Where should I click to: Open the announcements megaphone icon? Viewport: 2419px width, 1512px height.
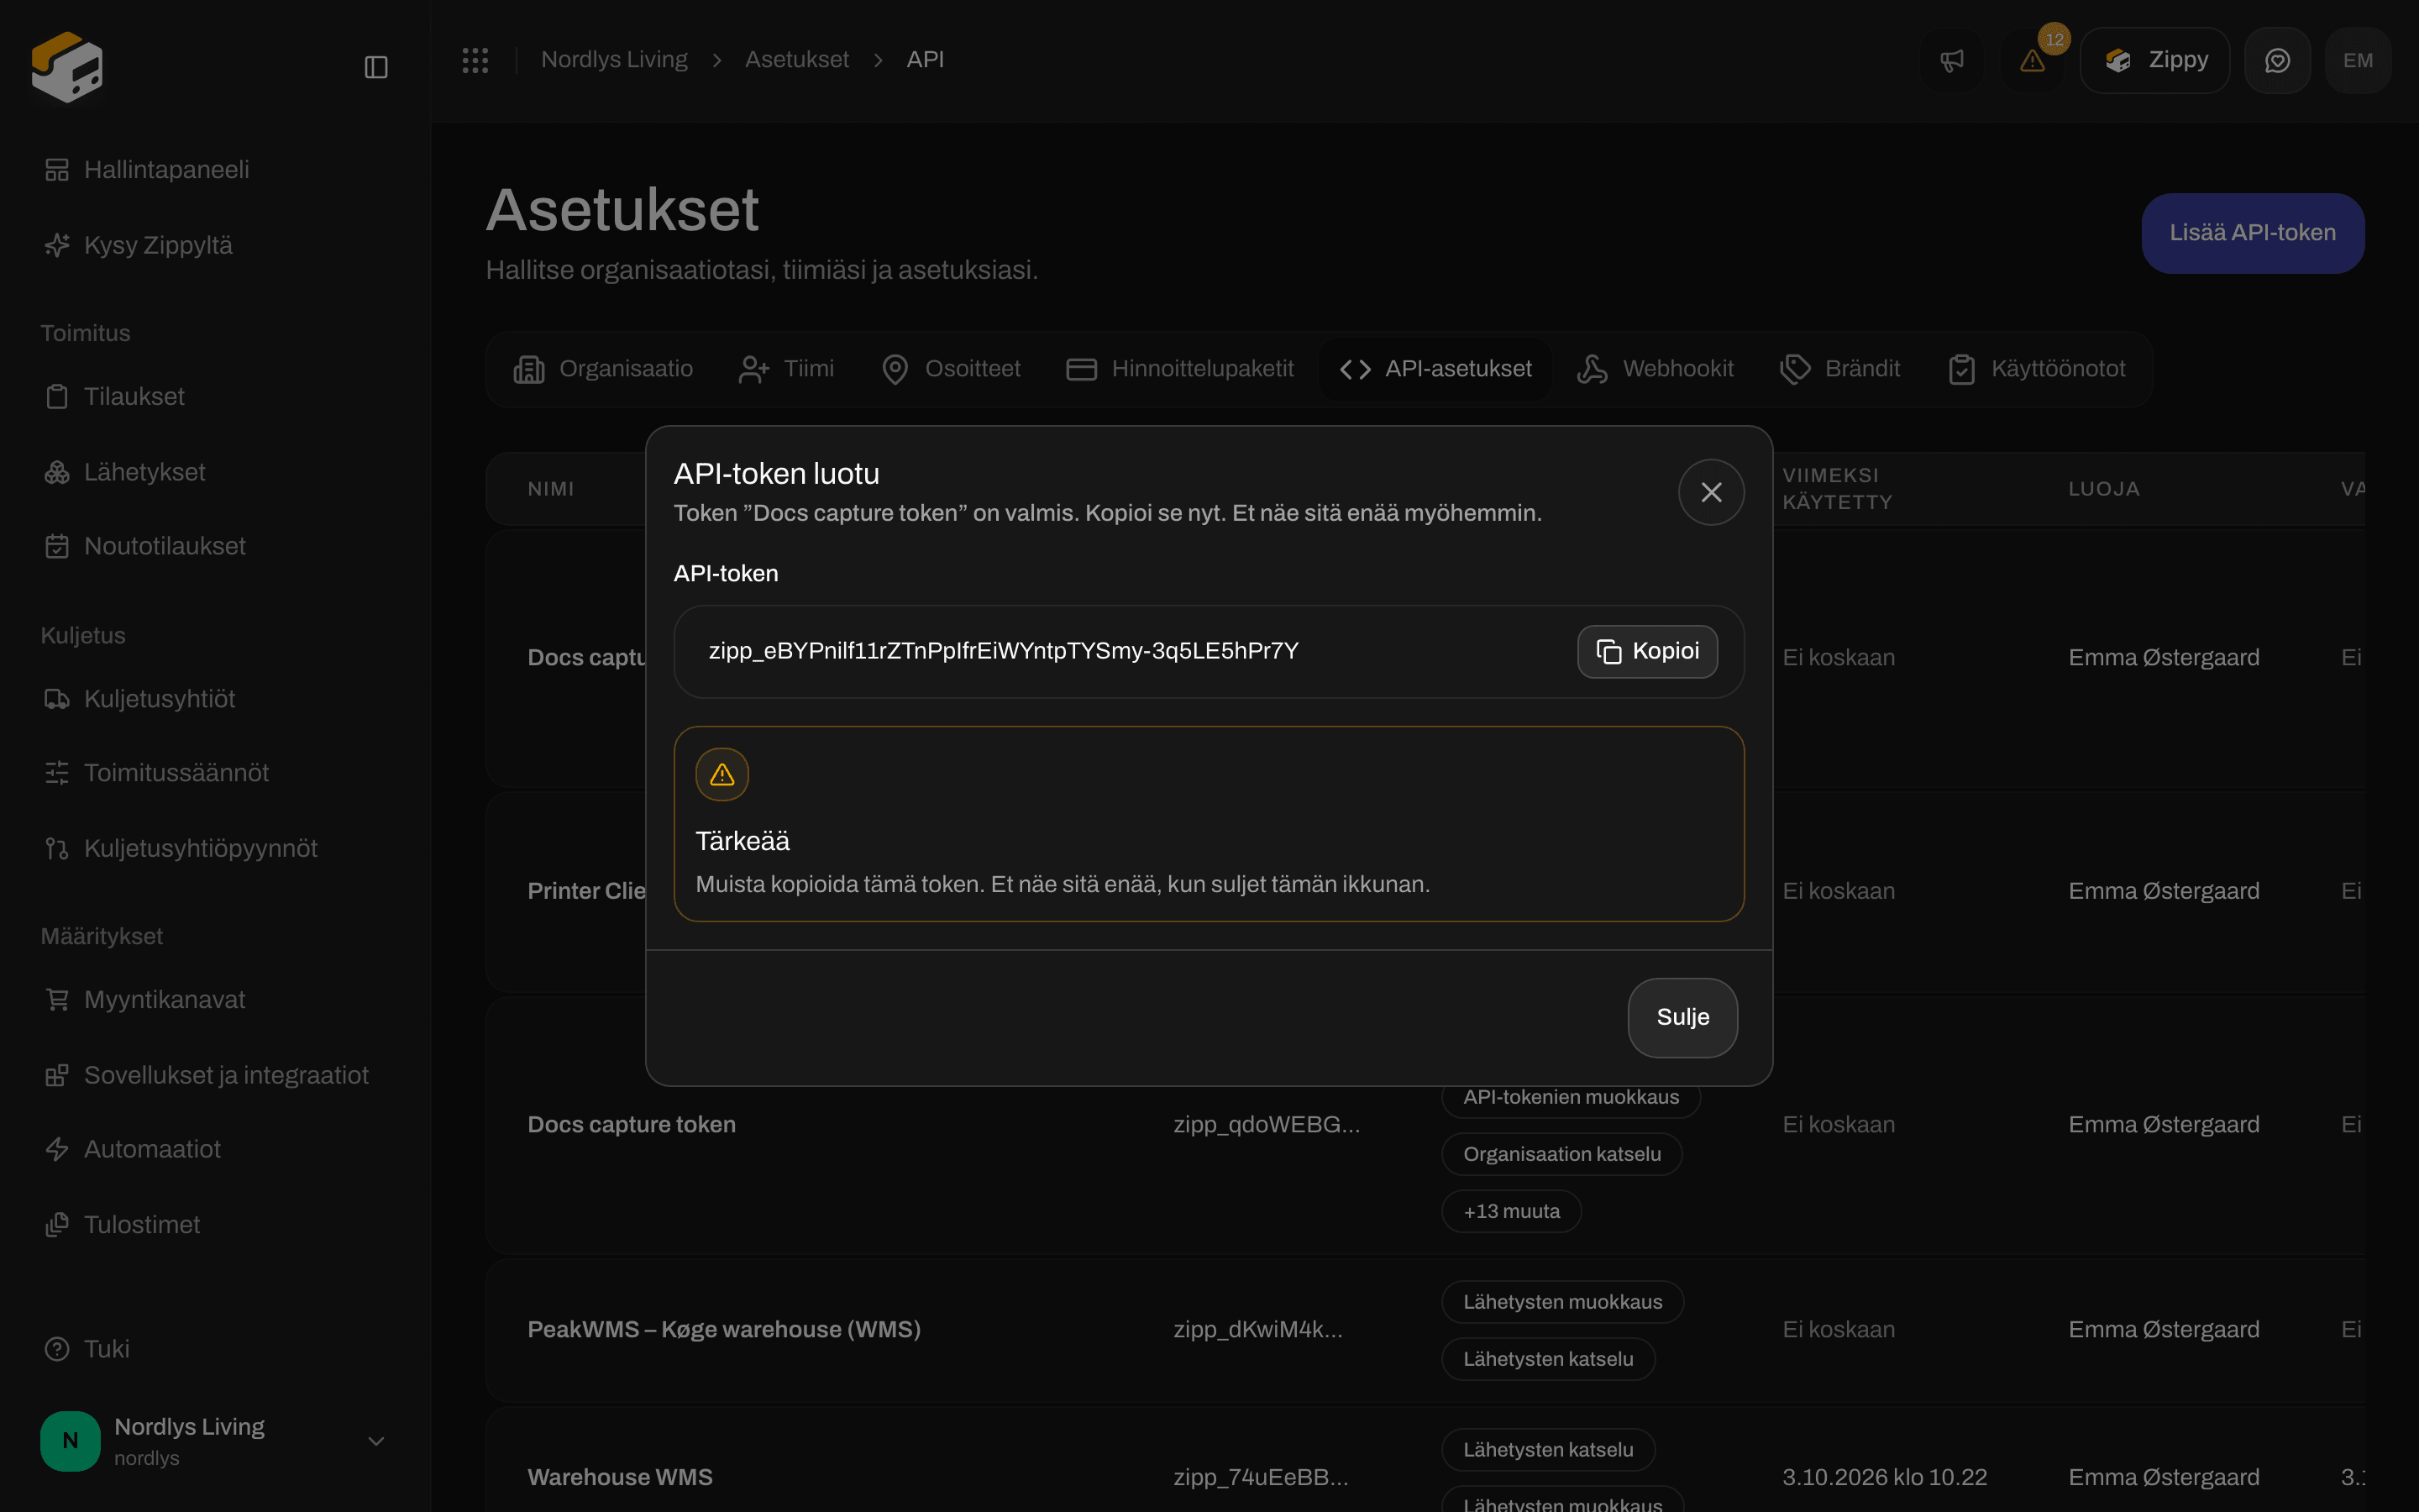[1951, 60]
